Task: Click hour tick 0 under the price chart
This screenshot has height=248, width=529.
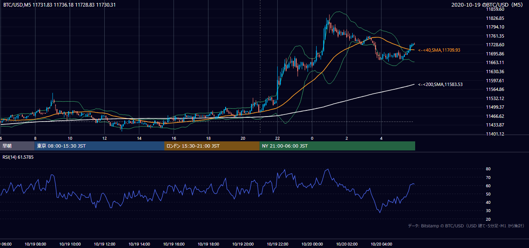Action: click(313, 138)
